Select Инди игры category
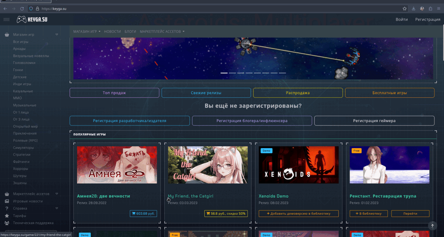444x237 pixels. point(22,84)
